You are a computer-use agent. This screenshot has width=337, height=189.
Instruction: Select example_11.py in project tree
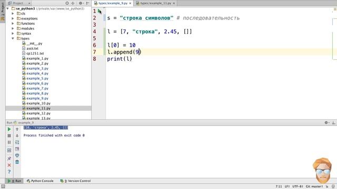(36, 108)
